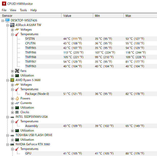Select the CPUTIN temperature row
The width and height of the screenshot is (157, 156).
pos(91,43)
